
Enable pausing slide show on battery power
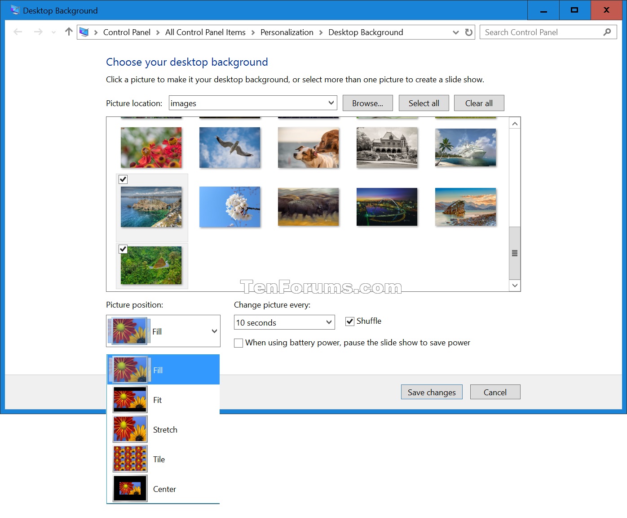pyautogui.click(x=238, y=343)
